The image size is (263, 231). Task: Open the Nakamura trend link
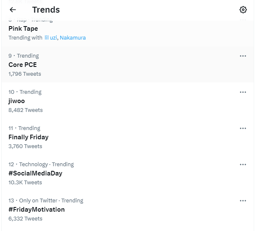tap(72, 38)
